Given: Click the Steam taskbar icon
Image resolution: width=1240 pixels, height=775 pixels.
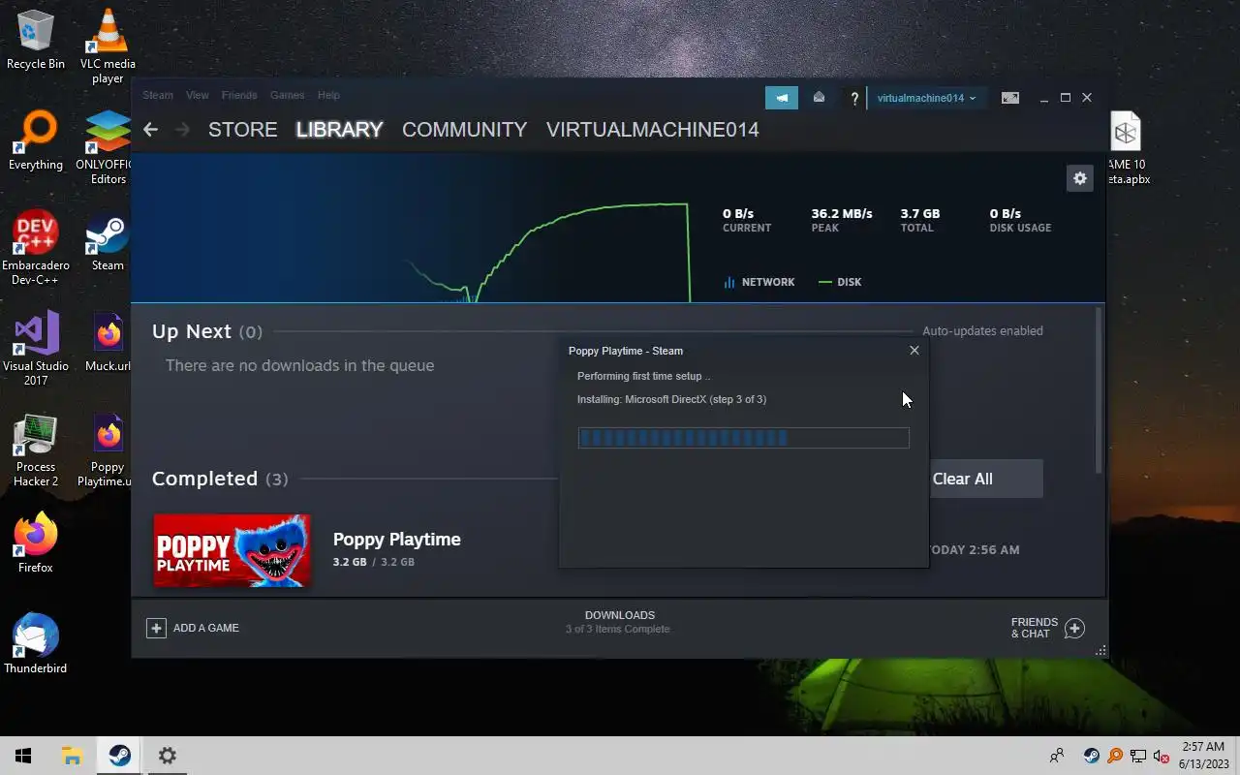Looking at the screenshot, I should tap(120, 756).
